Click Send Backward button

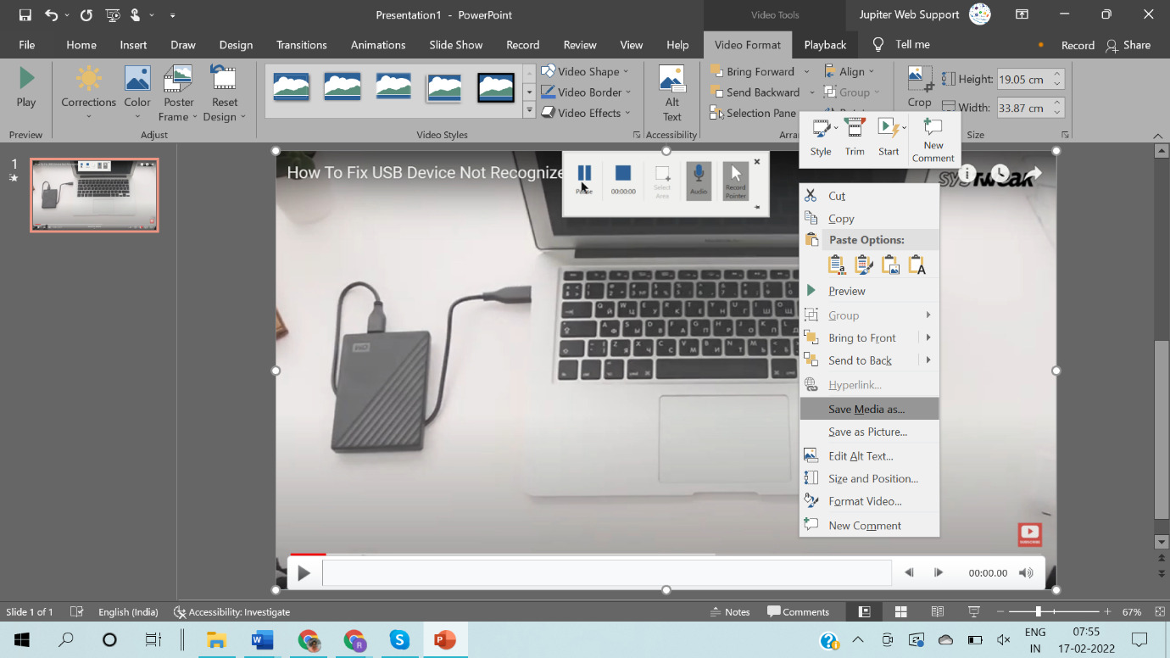pyautogui.click(x=755, y=92)
